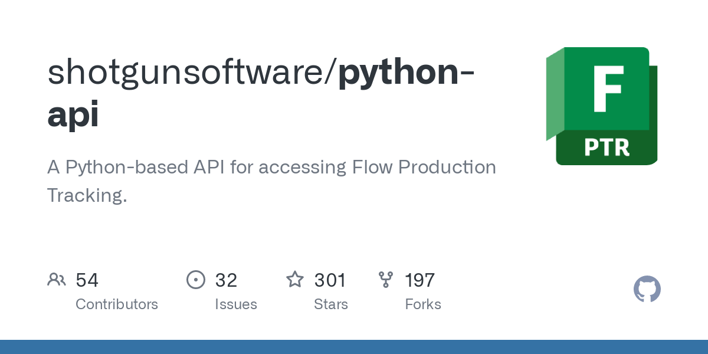The image size is (708, 354).
Task: Click the Contributors people icon
Action: coord(57,280)
